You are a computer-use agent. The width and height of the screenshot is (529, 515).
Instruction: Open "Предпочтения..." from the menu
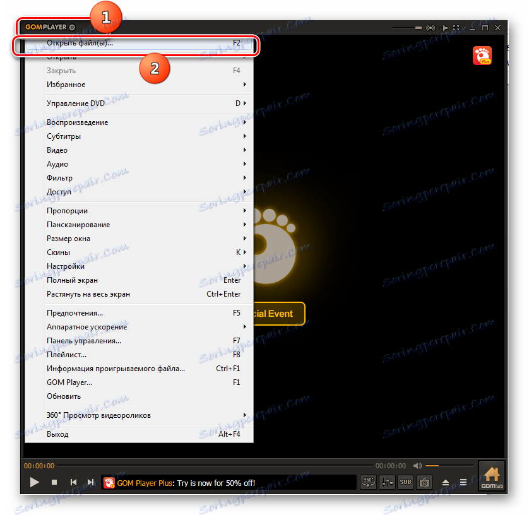coord(139,312)
